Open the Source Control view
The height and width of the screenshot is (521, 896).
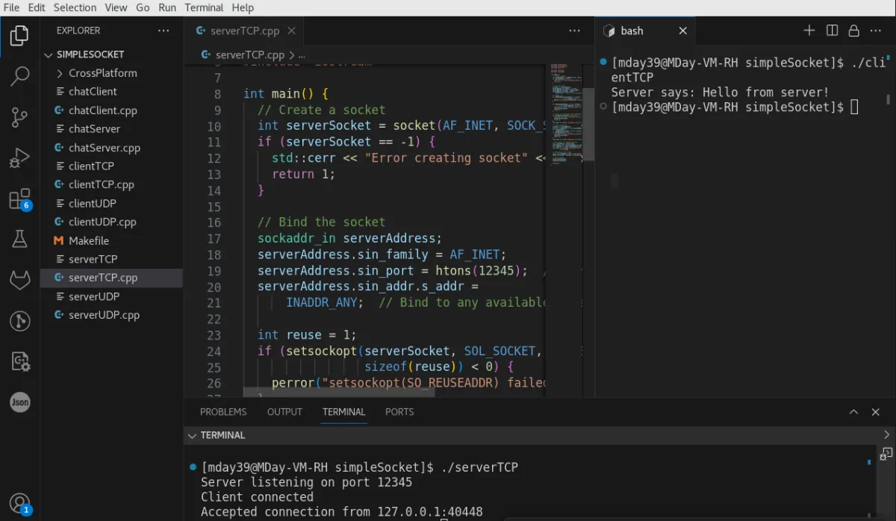click(x=19, y=117)
